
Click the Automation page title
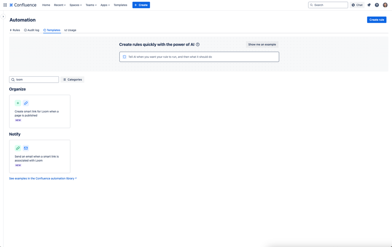(22, 20)
